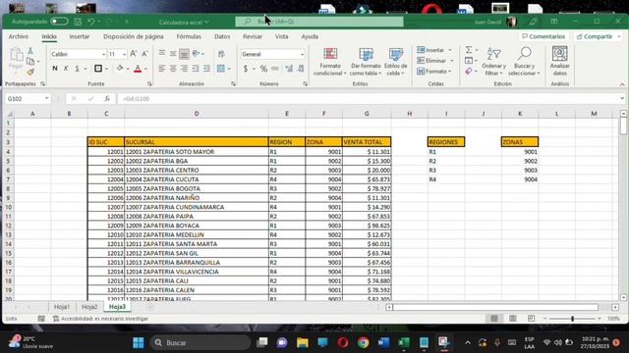629x353 pixels.
Task: Apply the red font color
Action: [138, 69]
